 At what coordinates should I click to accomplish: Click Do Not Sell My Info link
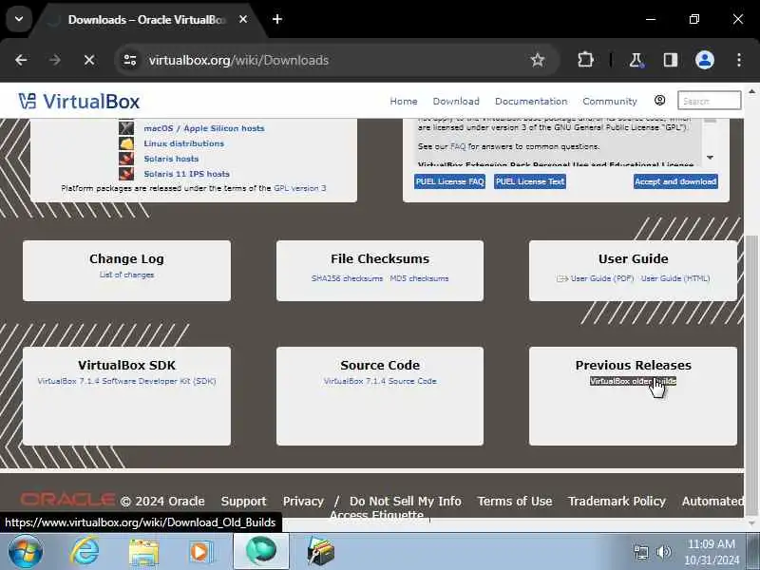click(406, 502)
